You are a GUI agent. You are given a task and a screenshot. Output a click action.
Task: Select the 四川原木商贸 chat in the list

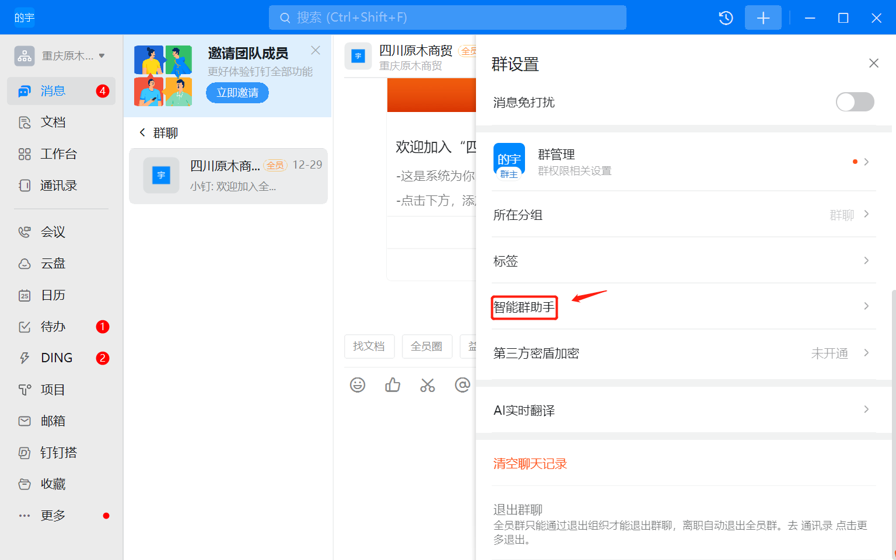tap(228, 176)
